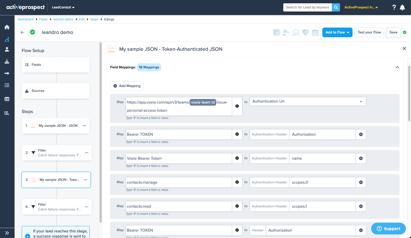Screen dimensions: 411x238
Task: Click the shield icon in flow toolbar
Action: coord(306,32)
